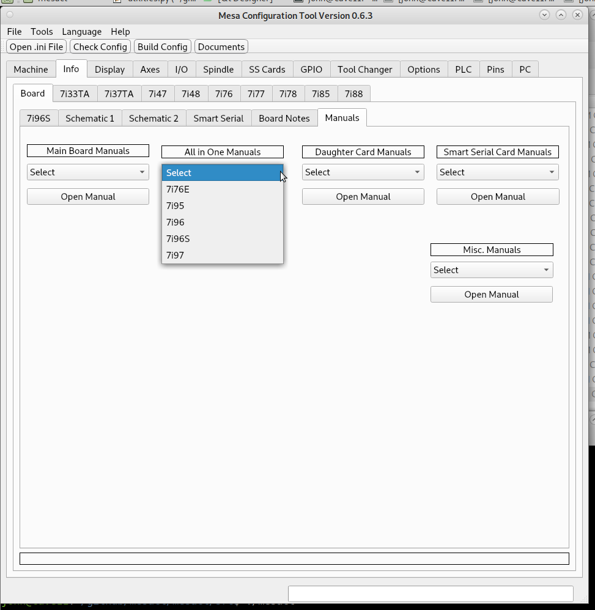Screen dimensions: 595x610
Task: Maximize the Mesa Configuration Tool window
Action: click(x=561, y=15)
